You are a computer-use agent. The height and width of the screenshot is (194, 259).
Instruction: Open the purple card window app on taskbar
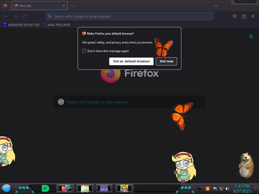click(104, 188)
